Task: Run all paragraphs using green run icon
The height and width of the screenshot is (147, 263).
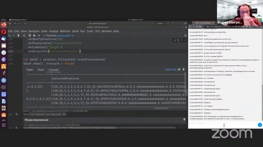Action: [x=10, y=36]
